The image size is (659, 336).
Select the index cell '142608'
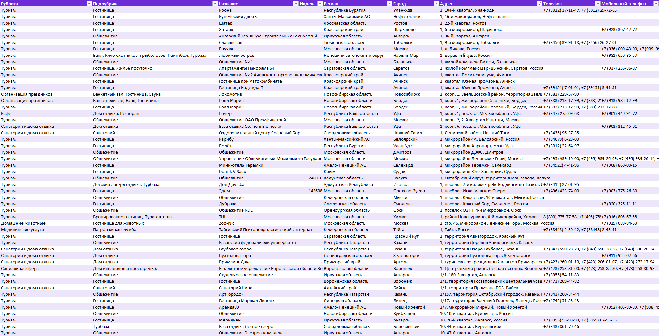[311, 191]
